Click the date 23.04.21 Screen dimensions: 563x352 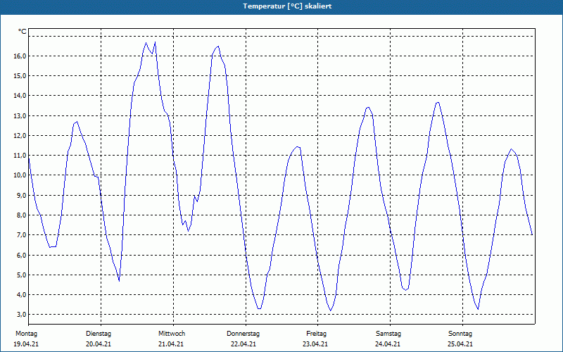(x=315, y=344)
